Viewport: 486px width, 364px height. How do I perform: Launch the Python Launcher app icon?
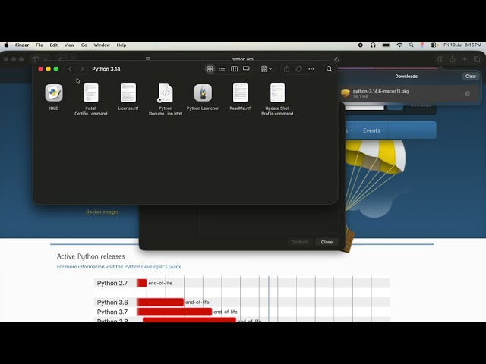tap(203, 93)
